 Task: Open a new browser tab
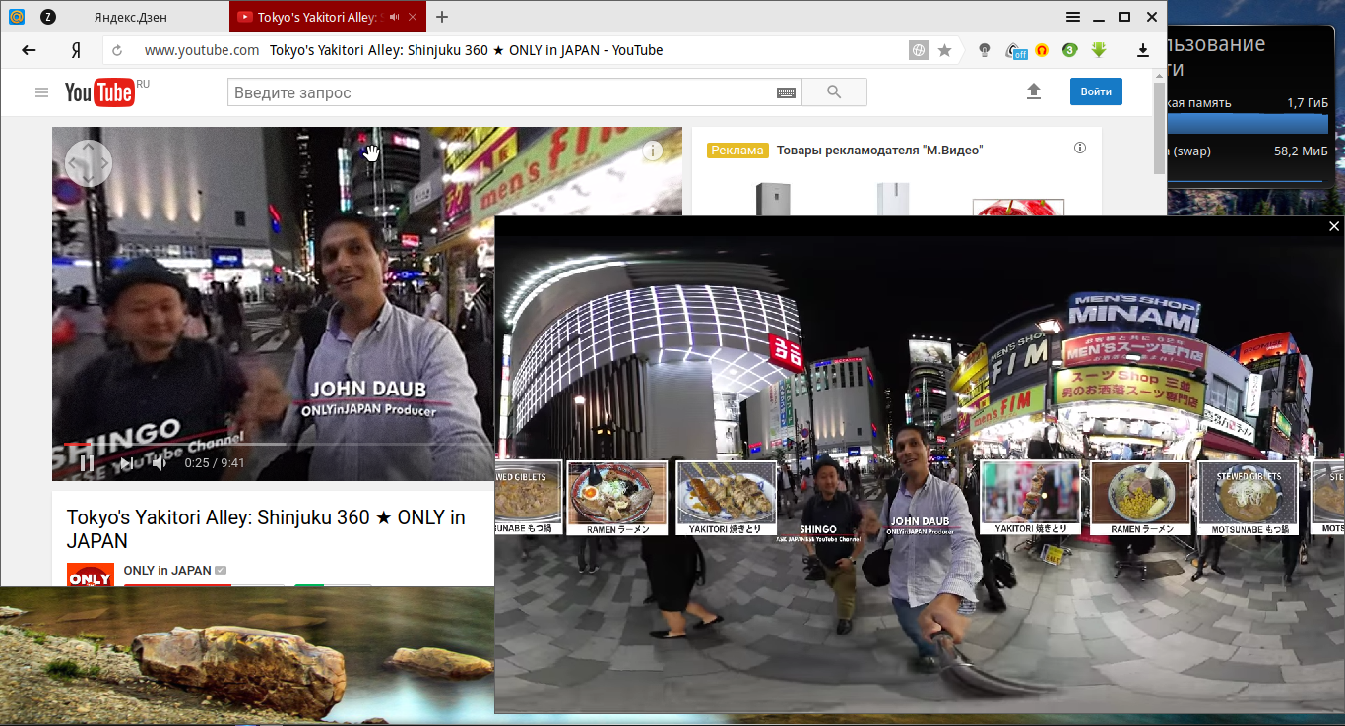pos(442,17)
